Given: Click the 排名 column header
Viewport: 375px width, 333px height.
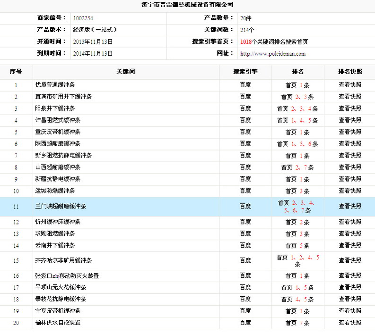Looking at the screenshot, I should point(297,72).
